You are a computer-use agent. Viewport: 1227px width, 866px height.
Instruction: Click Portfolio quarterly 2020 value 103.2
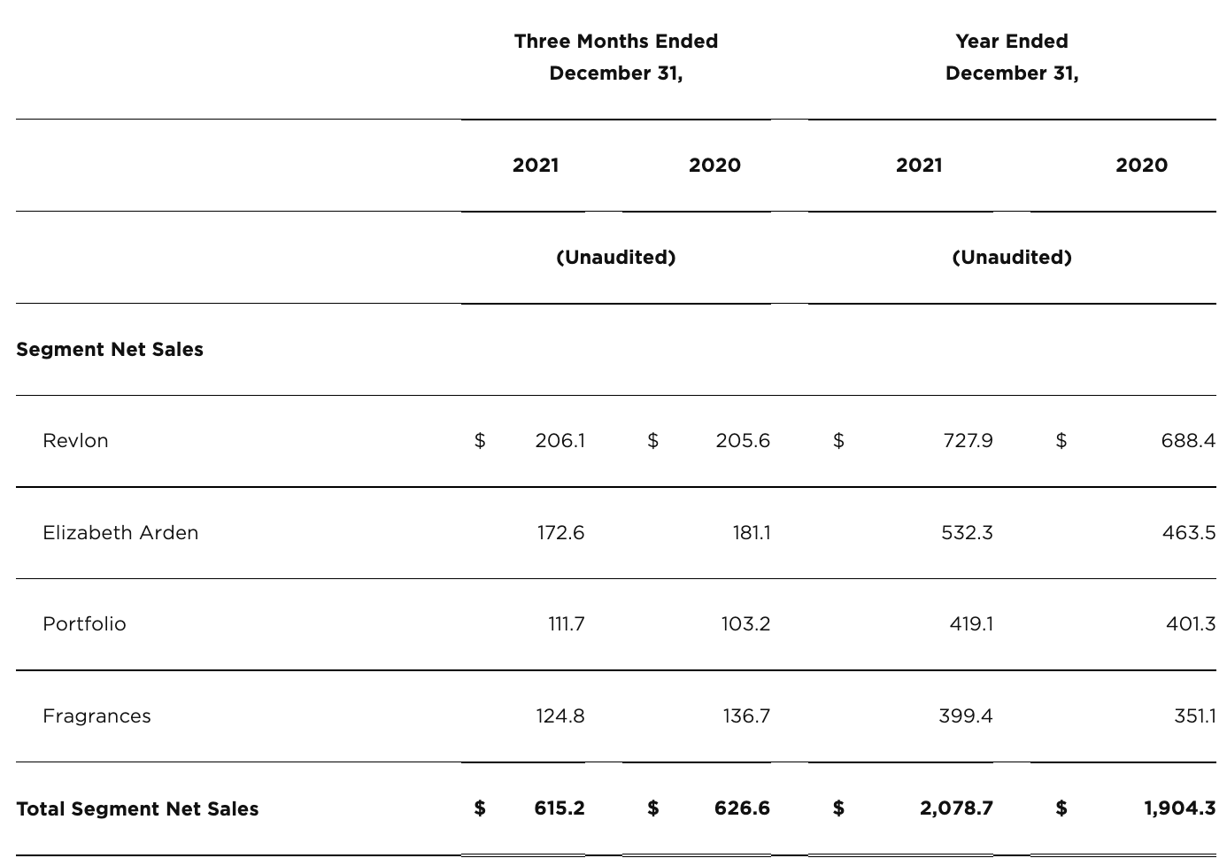745,624
